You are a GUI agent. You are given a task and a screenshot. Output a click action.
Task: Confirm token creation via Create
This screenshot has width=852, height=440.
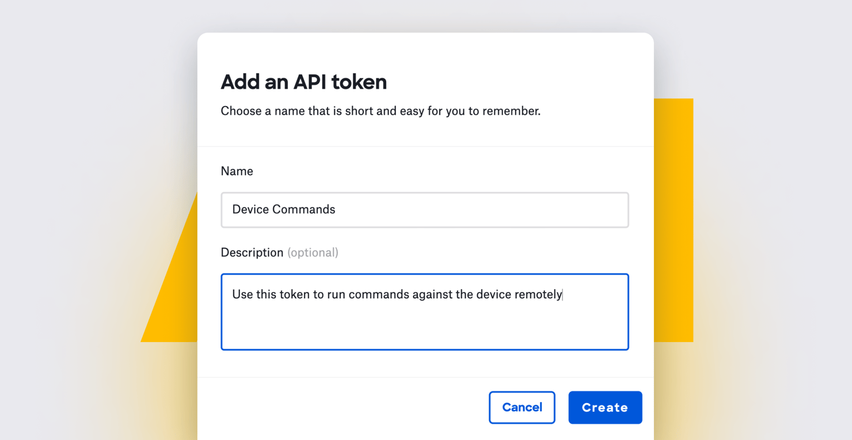coord(605,407)
